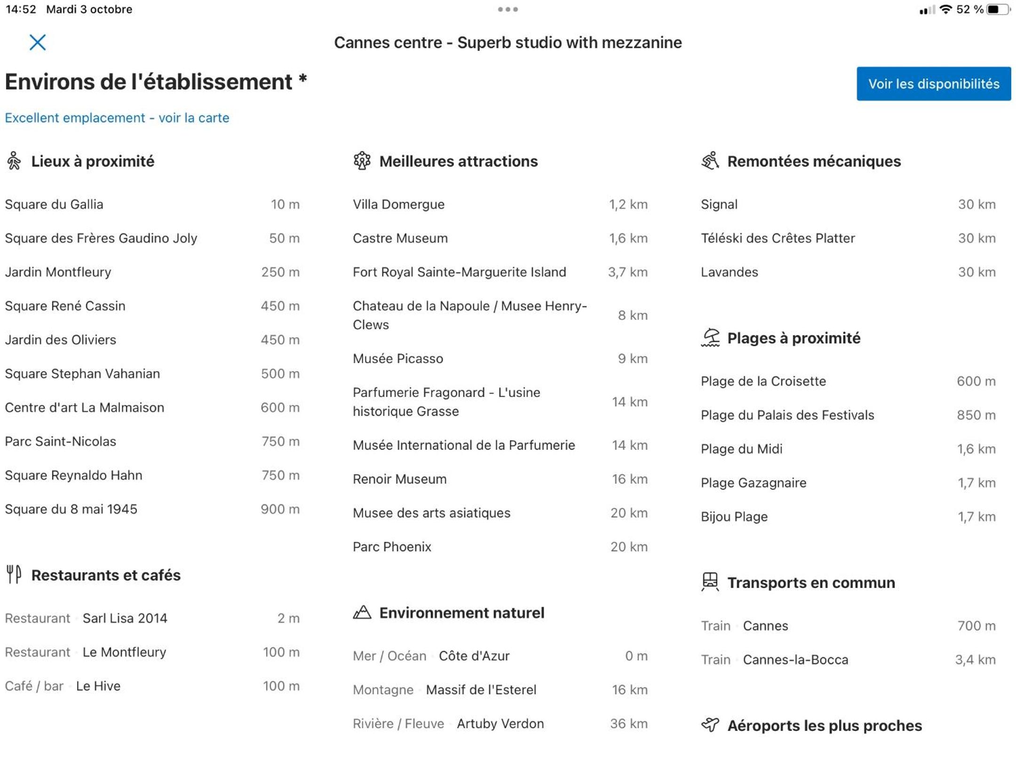This screenshot has width=1016, height=762.
Task: Open the Excellent emplacement map link
Action: click(x=117, y=118)
